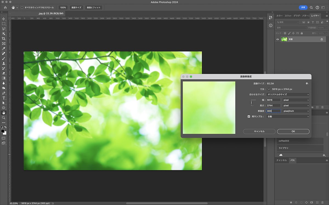The image size is (329, 205).
Task: Open the resolution unit pixel/inch dropdown
Action: pos(296,111)
